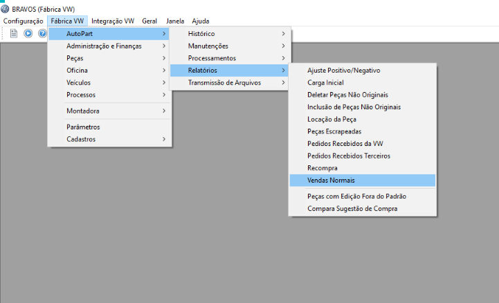Select Deletar Peças Não Originais
The width and height of the screenshot is (499, 303).
[x=363, y=95]
